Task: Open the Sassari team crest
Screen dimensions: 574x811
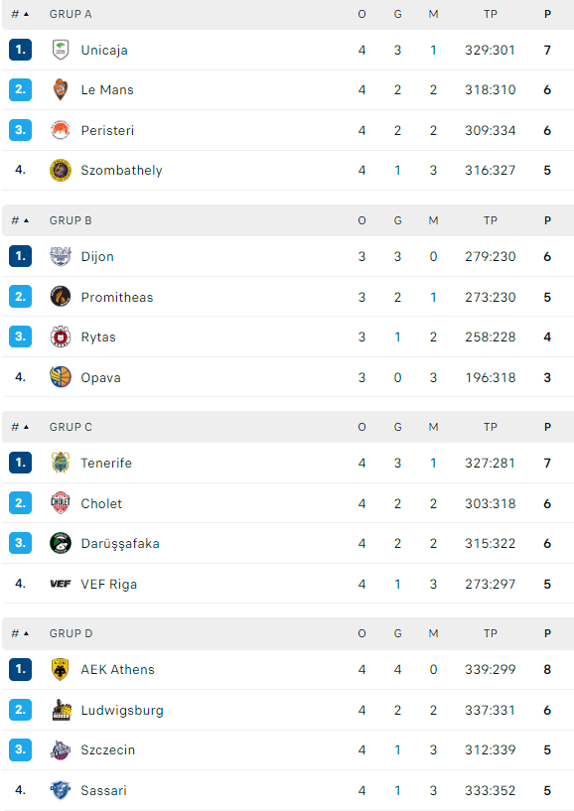Action: coord(61,790)
